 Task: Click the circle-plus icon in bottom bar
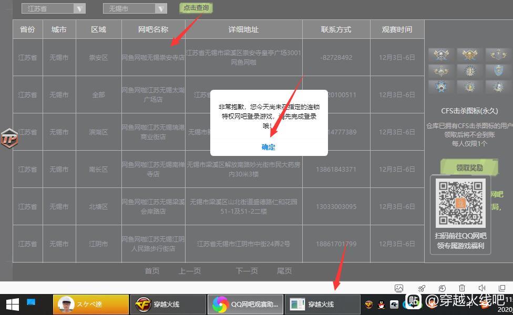[x=442, y=288]
